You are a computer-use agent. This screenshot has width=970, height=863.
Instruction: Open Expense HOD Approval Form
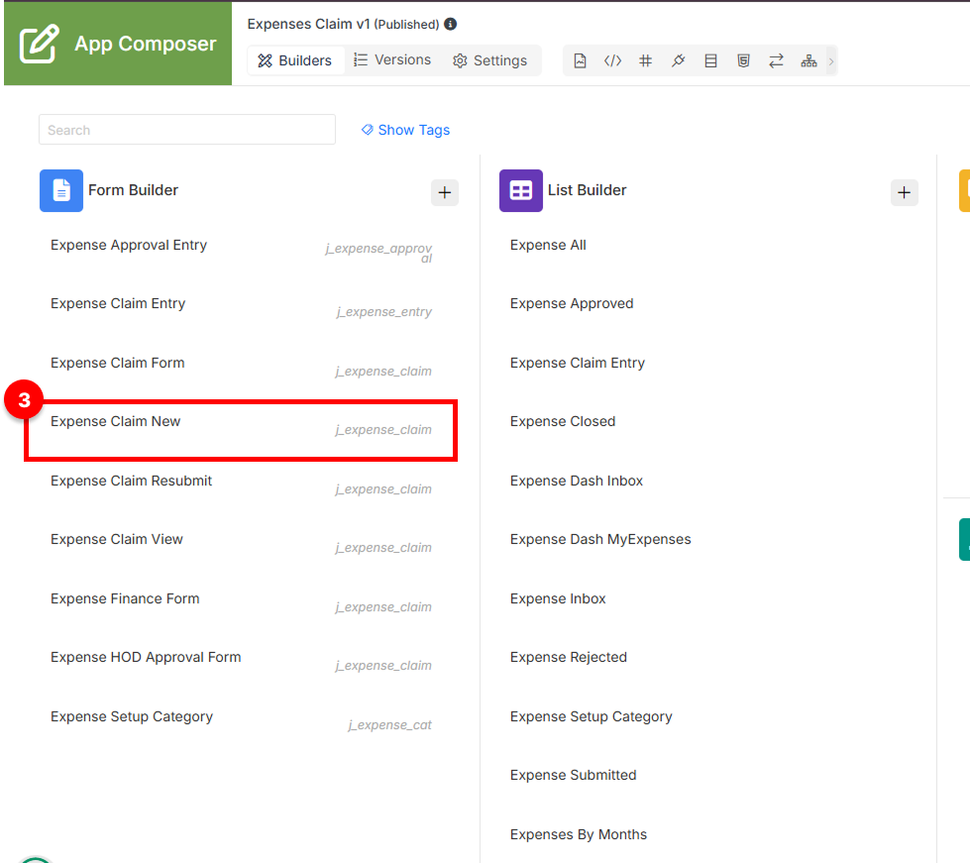coord(146,657)
